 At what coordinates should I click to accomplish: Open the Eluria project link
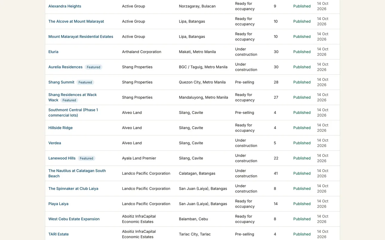tap(53, 52)
